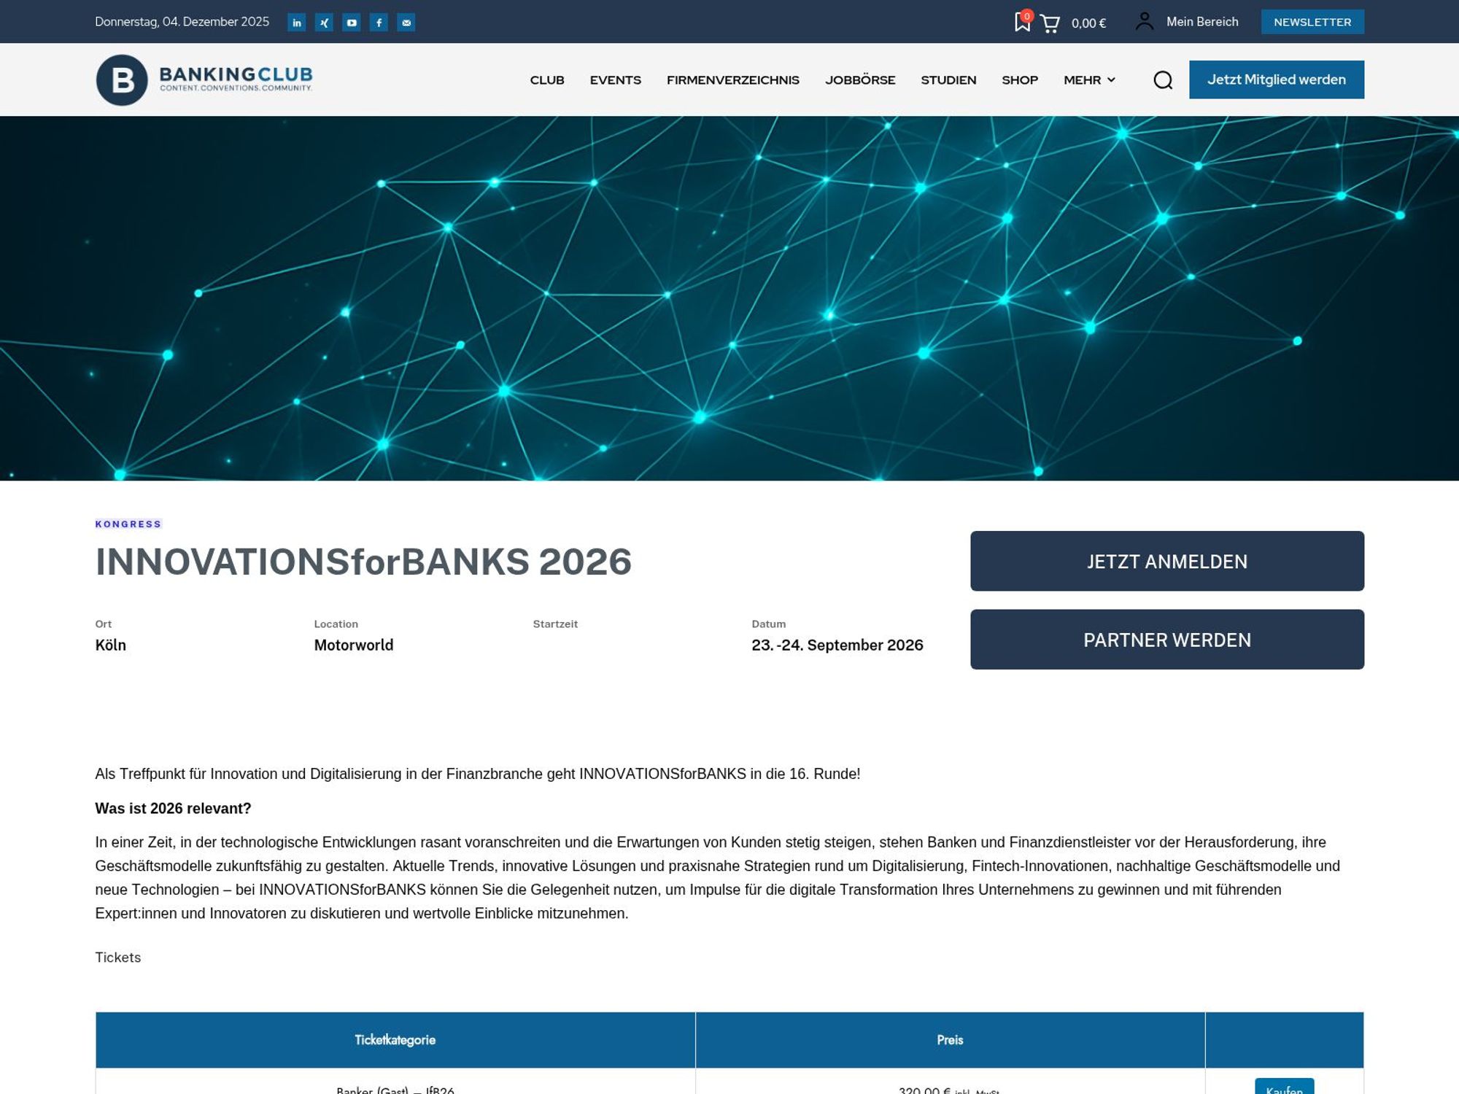The image size is (1459, 1094).
Task: Click Jetzt Mitglied werden
Action: click(x=1277, y=79)
